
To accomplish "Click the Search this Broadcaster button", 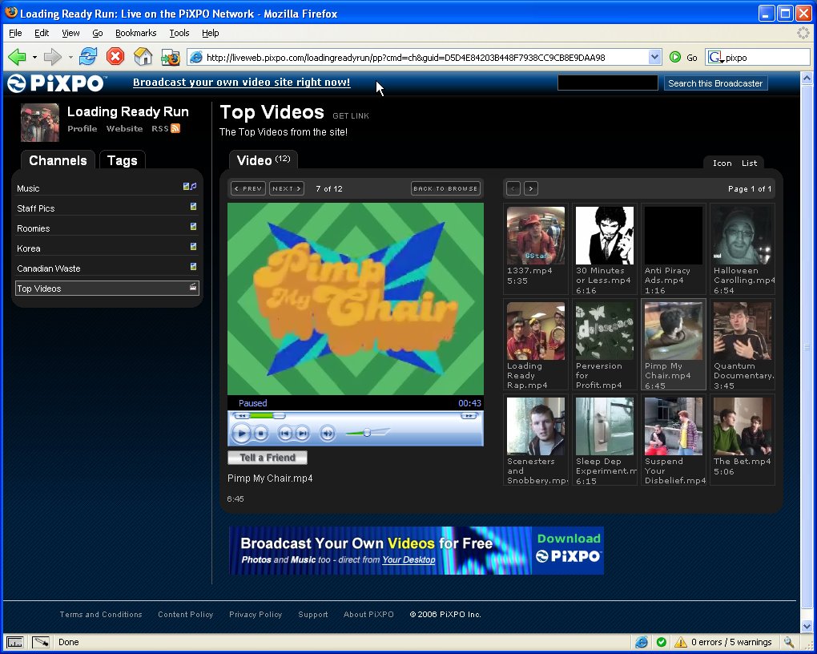I will (x=715, y=83).
